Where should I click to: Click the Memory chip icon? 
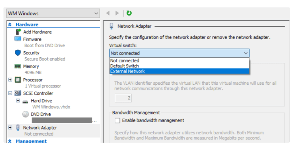(x=18, y=66)
